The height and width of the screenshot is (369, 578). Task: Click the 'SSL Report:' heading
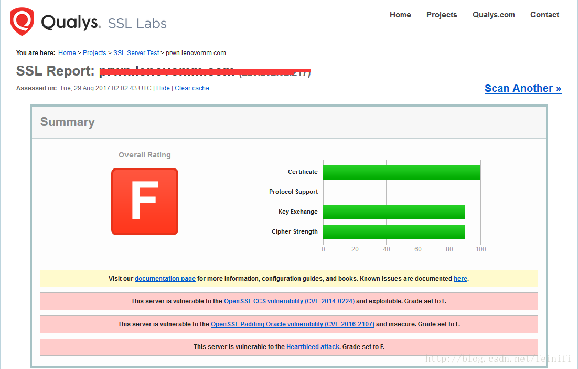pos(55,71)
